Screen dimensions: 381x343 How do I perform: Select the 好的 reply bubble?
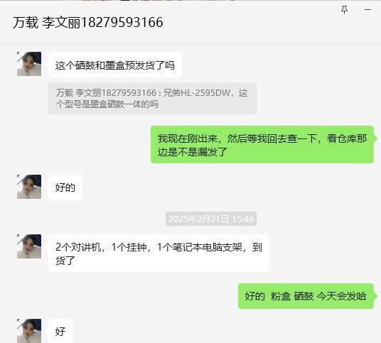[65, 187]
